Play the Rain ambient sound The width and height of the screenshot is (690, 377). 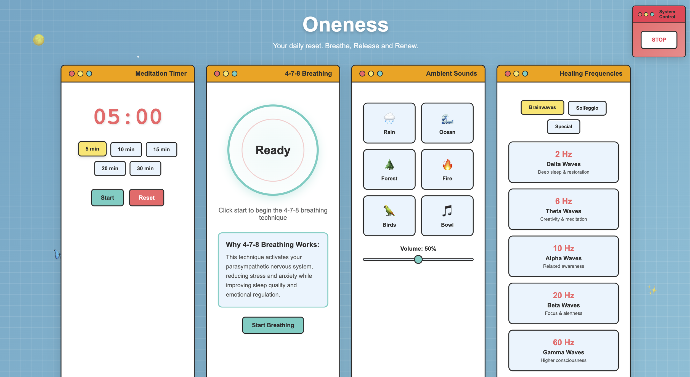tap(389, 123)
